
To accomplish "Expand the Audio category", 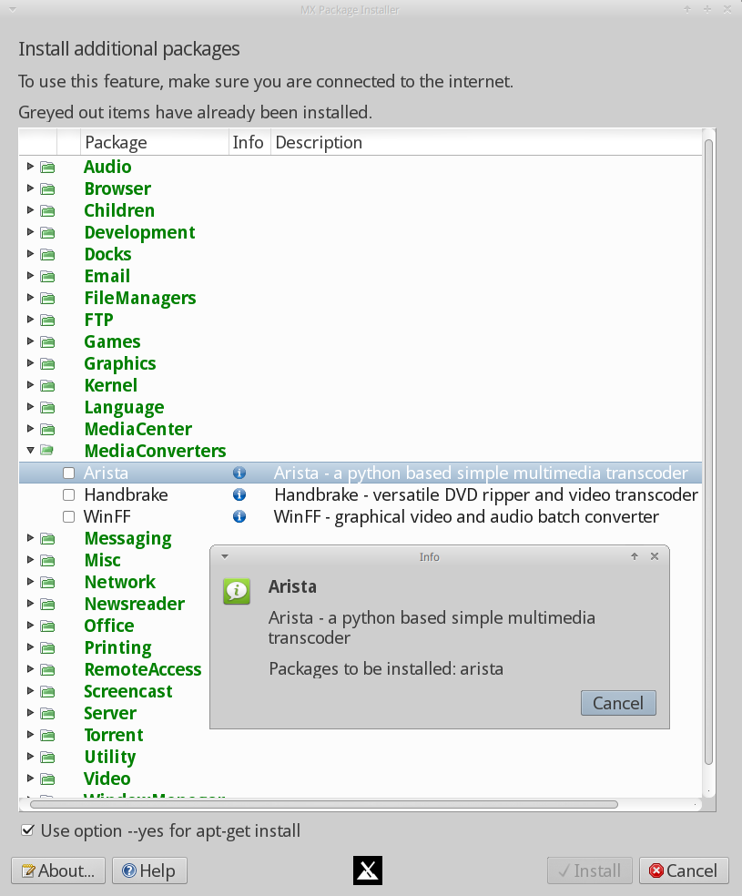I will pos(30,167).
